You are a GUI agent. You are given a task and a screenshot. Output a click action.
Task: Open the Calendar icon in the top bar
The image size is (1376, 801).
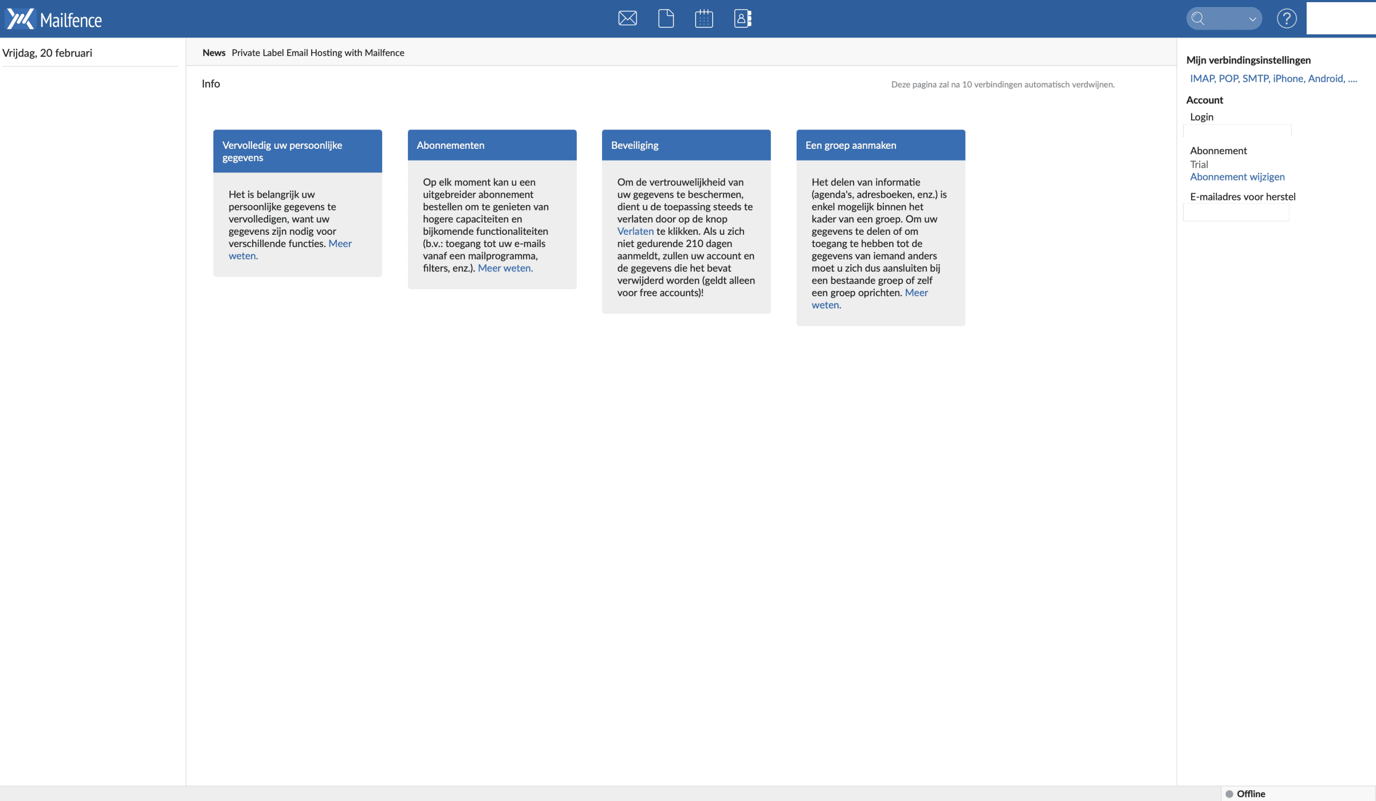[704, 18]
